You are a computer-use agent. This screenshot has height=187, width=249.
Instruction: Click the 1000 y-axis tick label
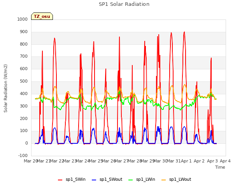pyautogui.click(x=23, y=19)
